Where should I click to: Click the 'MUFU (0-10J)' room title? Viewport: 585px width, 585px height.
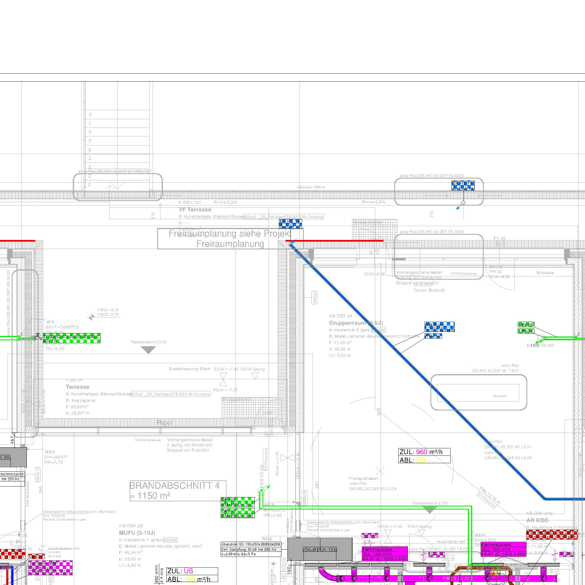coord(137,533)
